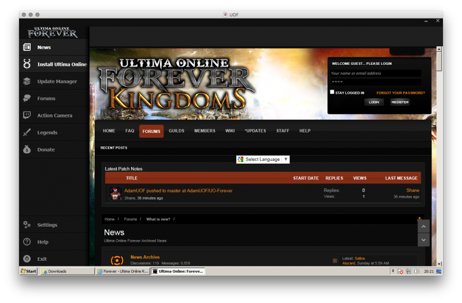Click the Windows Start button
The image size is (462, 303).
[x=28, y=271]
